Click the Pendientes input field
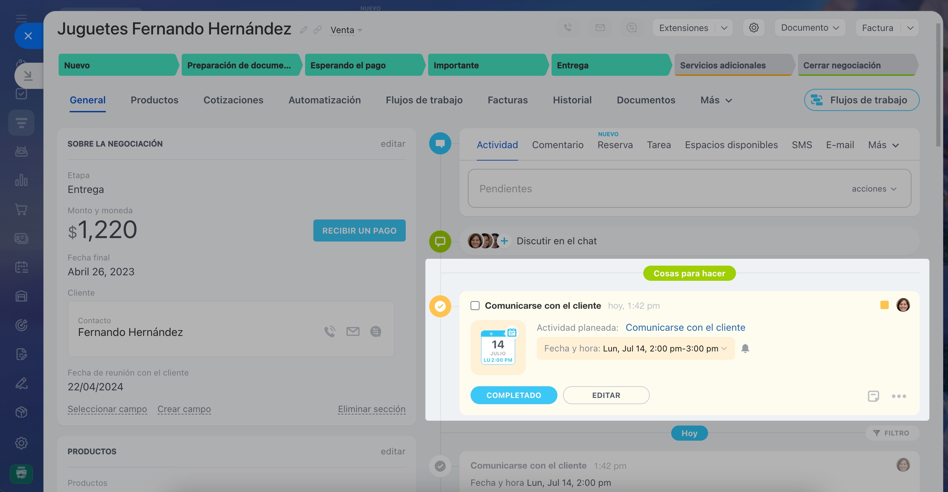 (689, 188)
